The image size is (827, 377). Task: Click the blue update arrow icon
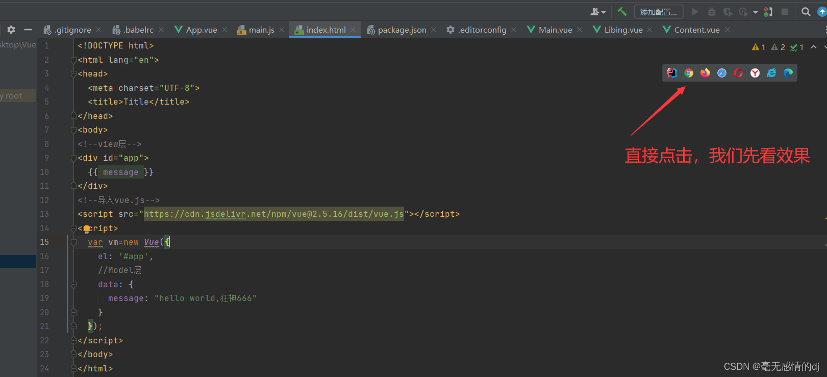[x=822, y=12]
